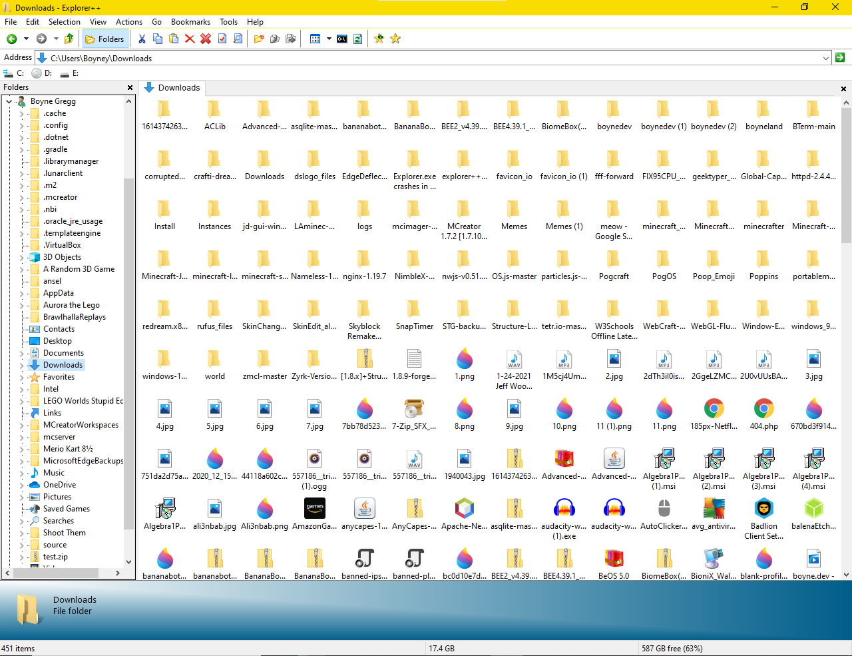Select the C: drive in the drives bar
This screenshot has width=852, height=656.
click(15, 73)
